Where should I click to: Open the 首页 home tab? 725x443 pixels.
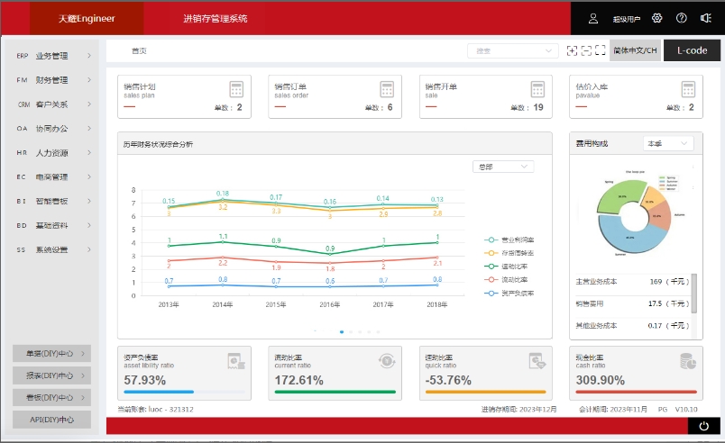click(138, 51)
